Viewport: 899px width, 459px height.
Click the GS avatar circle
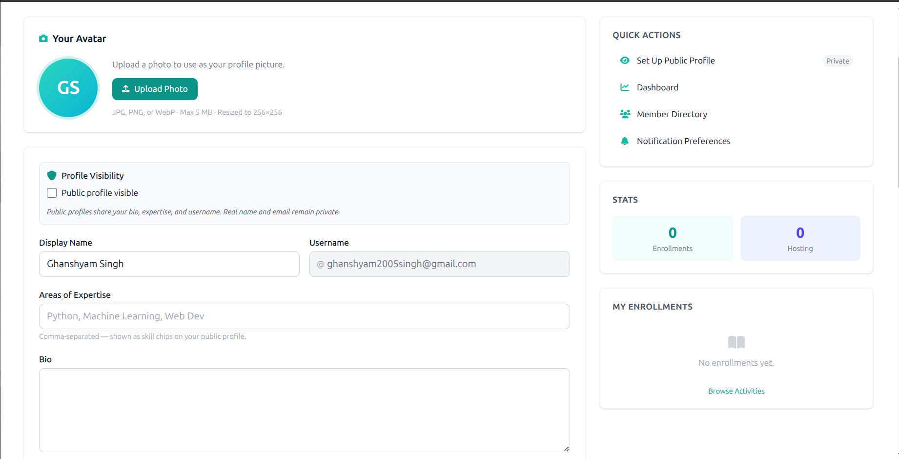coord(68,88)
